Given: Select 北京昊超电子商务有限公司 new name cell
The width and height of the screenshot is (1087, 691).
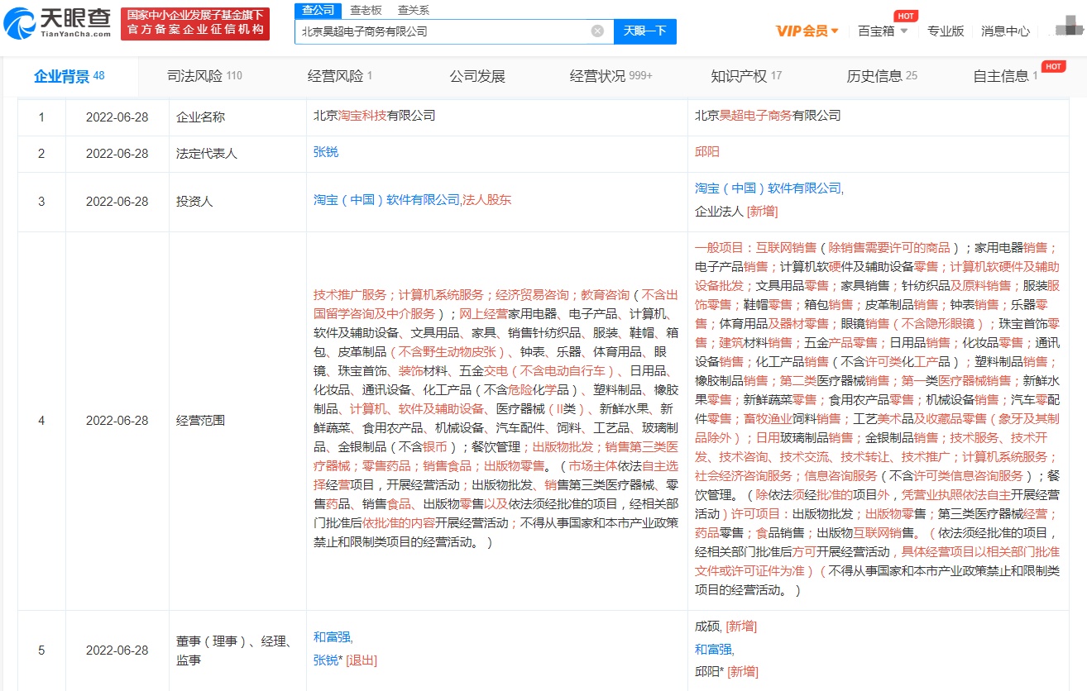Looking at the screenshot, I should coord(768,116).
